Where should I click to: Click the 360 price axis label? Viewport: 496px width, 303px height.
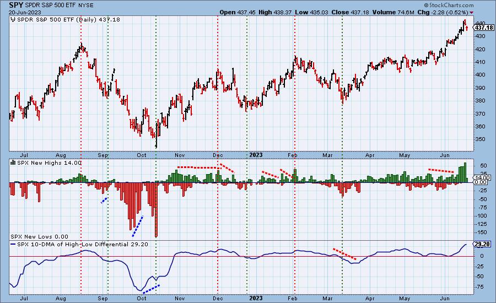click(x=480, y=127)
